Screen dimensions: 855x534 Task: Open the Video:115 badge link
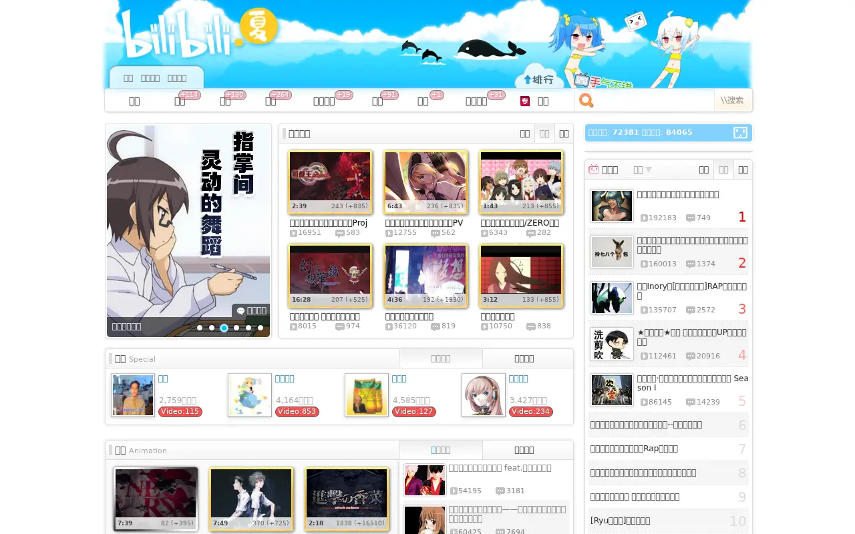(x=180, y=411)
